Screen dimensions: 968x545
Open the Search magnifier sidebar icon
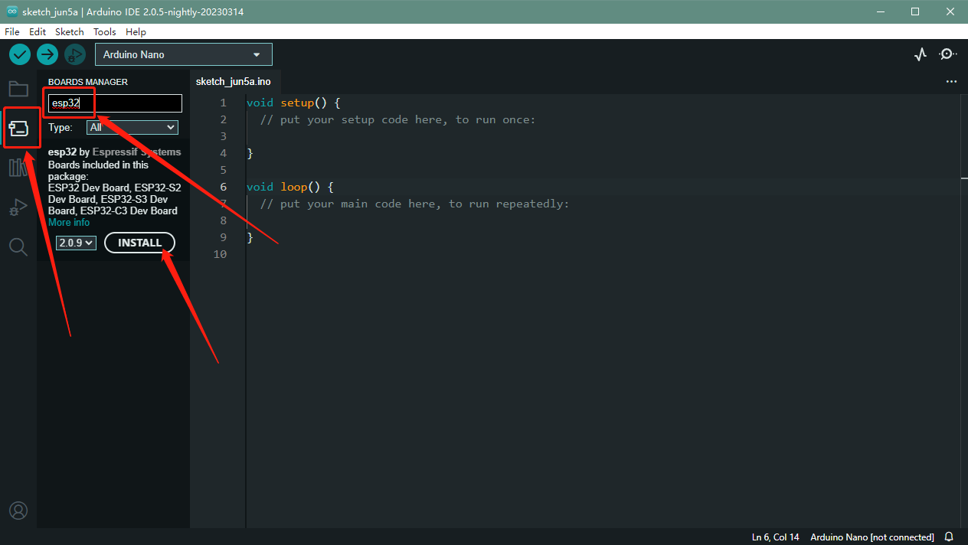tap(18, 246)
